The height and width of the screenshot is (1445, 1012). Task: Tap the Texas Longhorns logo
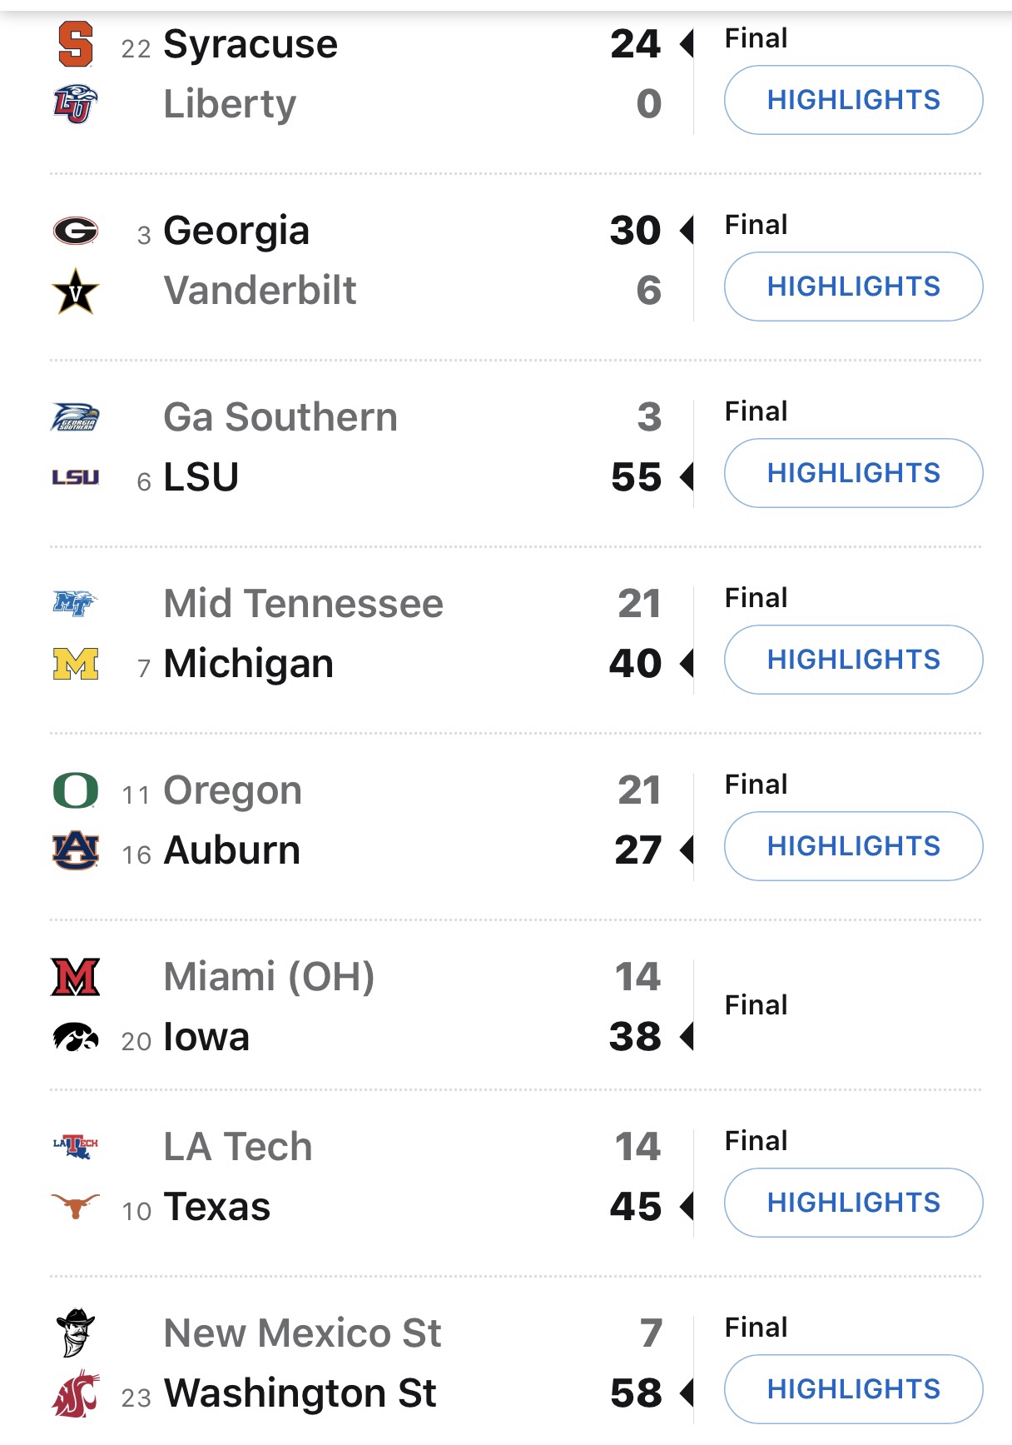coord(75,1206)
